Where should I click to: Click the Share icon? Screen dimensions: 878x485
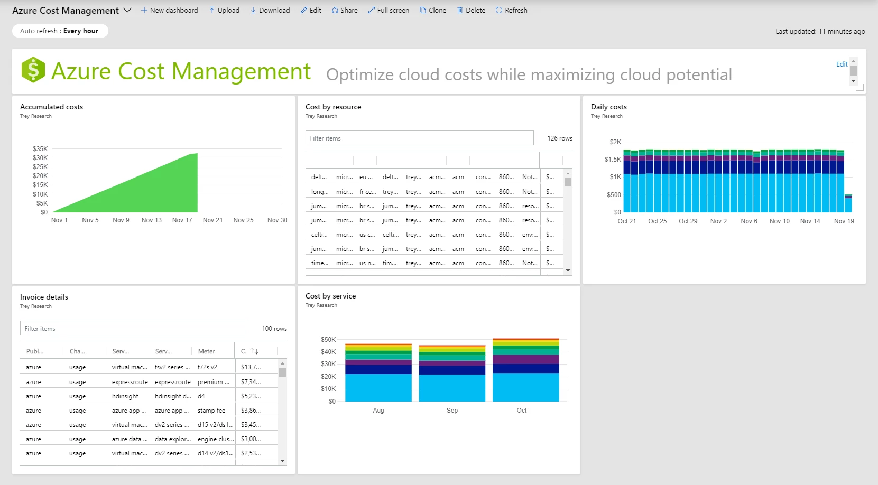(x=335, y=10)
